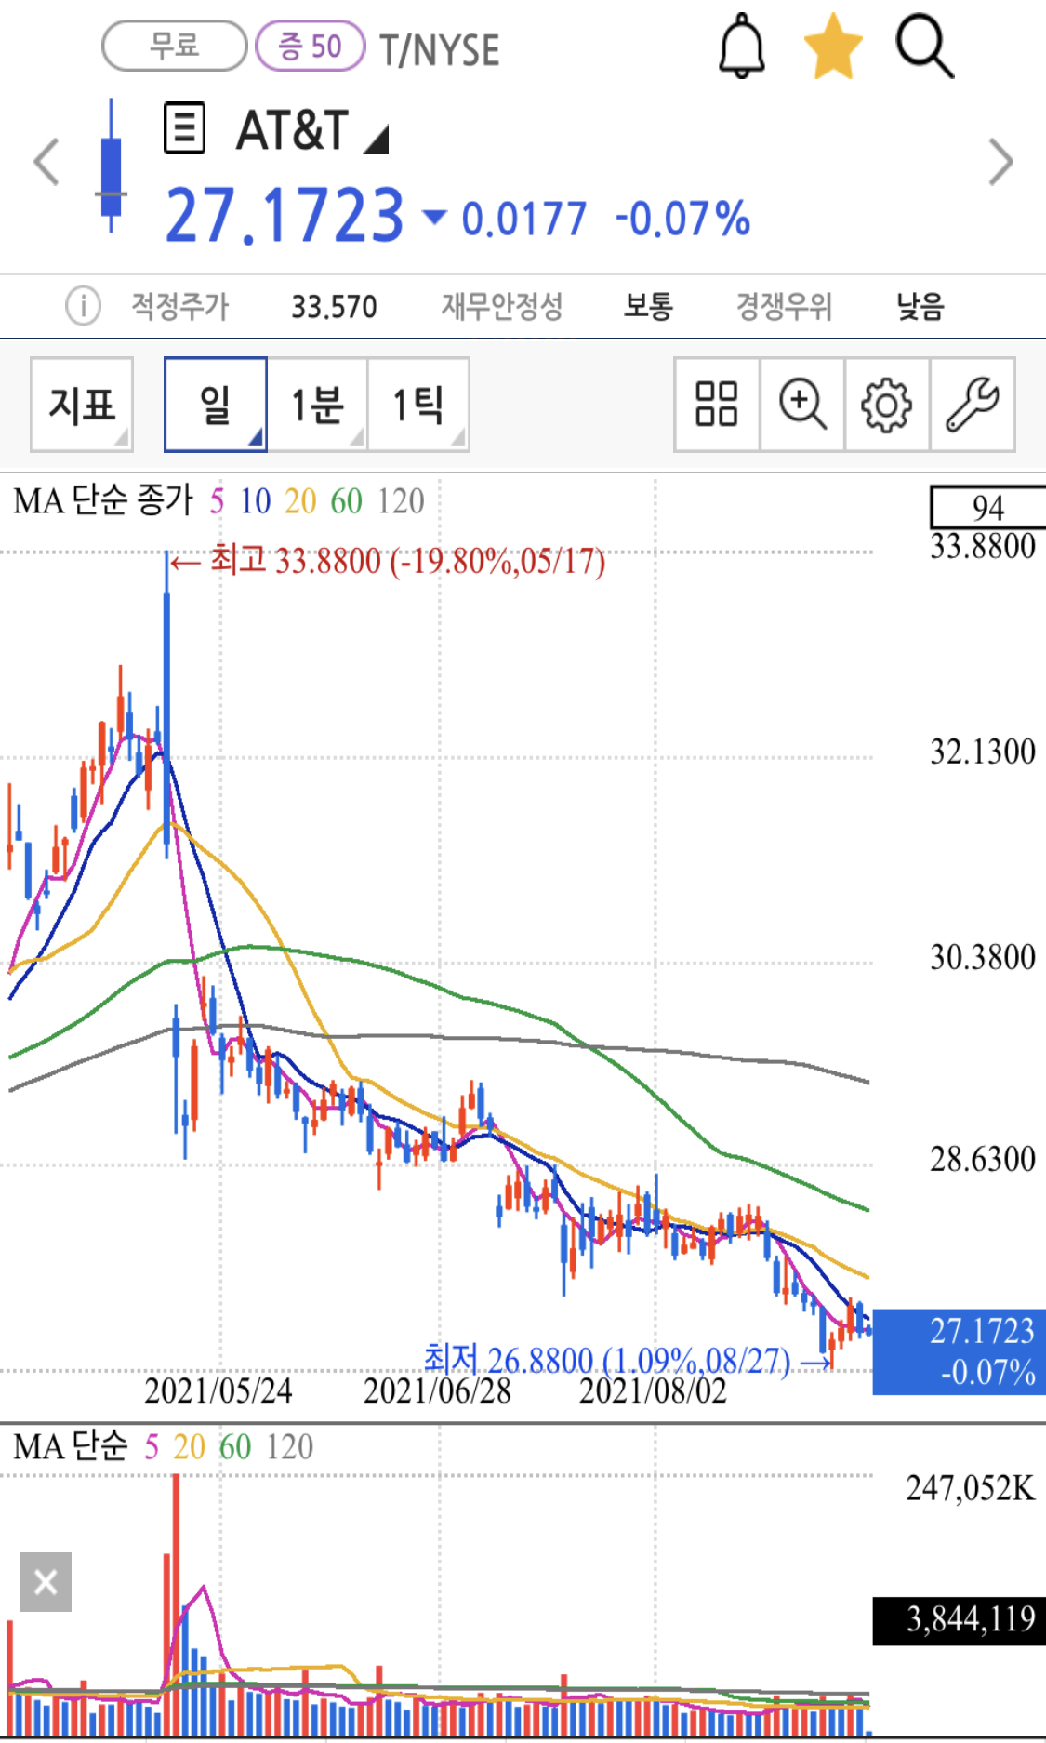1046x1743 pixels.
Task: Tap the 낮음 competitive rating
Action: pyautogui.click(x=920, y=305)
